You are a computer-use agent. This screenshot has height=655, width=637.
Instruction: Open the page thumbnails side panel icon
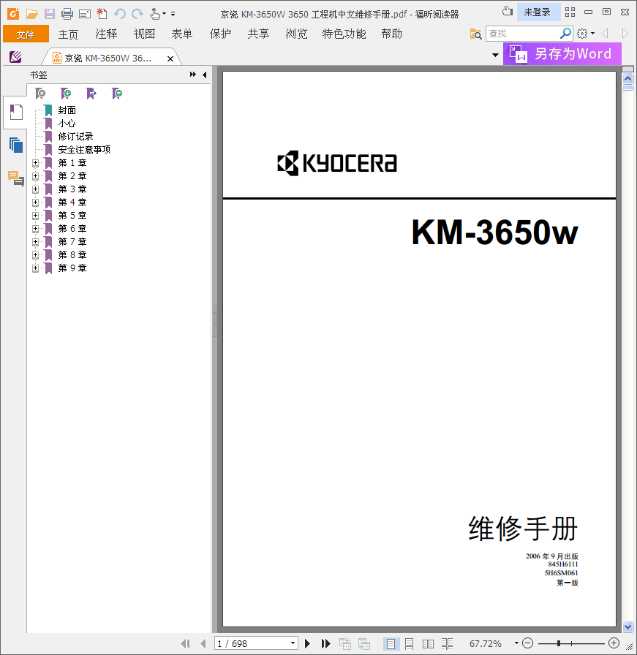click(16, 145)
